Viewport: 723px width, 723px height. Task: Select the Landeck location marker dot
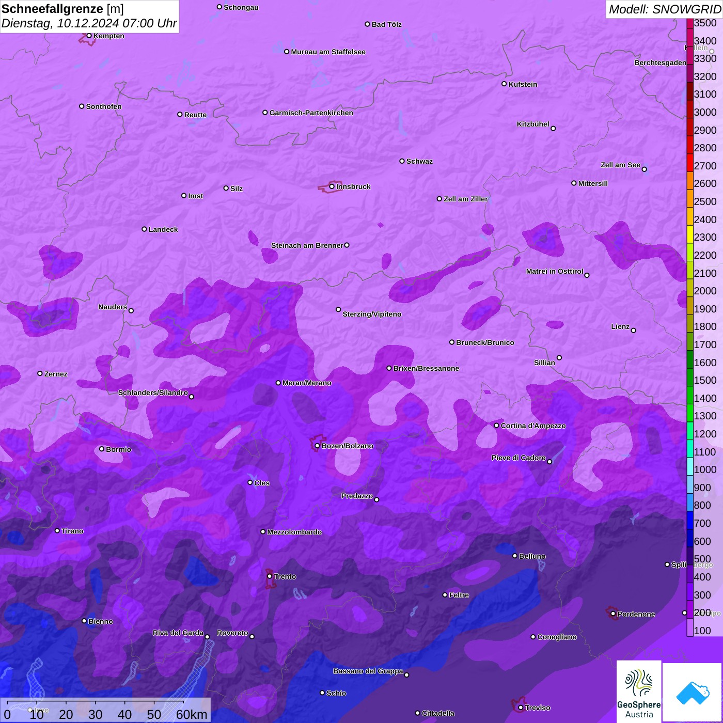click(x=145, y=229)
